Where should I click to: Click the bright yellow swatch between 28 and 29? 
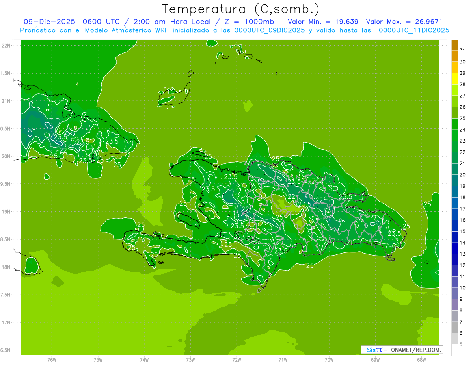[454, 79]
